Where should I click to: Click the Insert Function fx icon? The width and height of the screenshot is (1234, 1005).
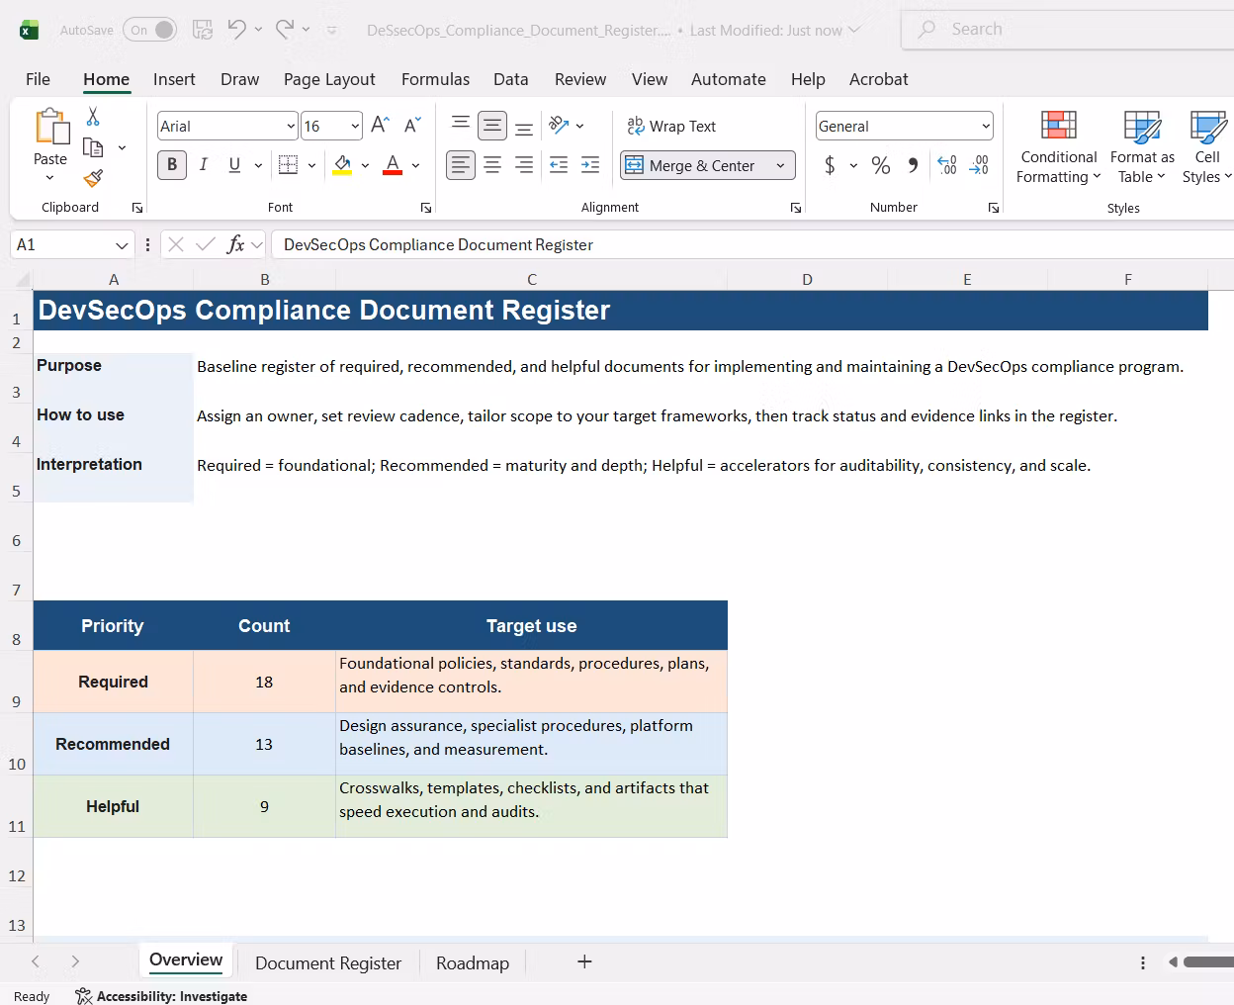[x=235, y=244]
